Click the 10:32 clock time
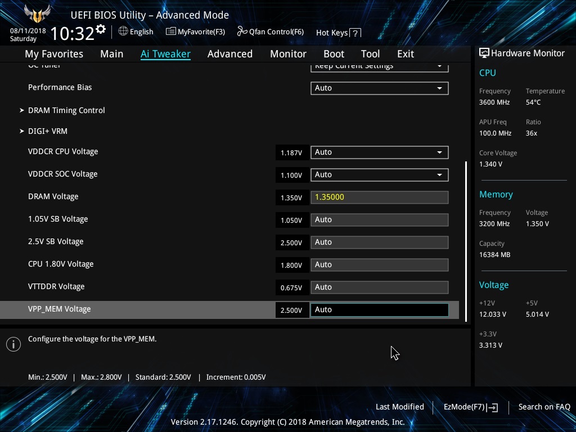 pos(72,33)
